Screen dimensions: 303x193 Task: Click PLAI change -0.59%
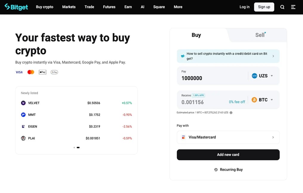[127, 138]
